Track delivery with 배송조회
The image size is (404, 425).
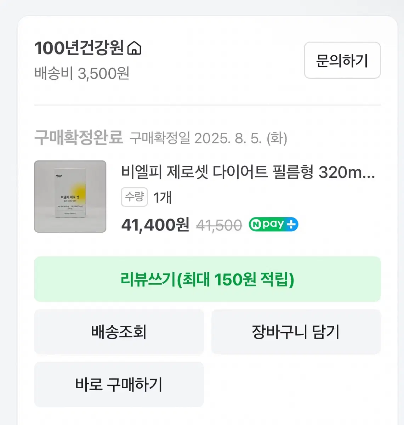(x=119, y=332)
